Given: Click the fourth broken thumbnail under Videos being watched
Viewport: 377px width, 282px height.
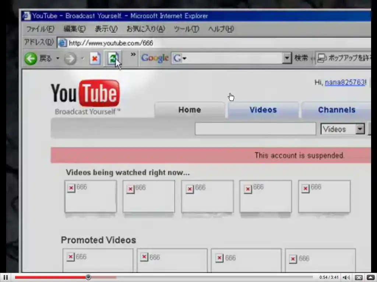Looking at the screenshot, I should 266,196.
